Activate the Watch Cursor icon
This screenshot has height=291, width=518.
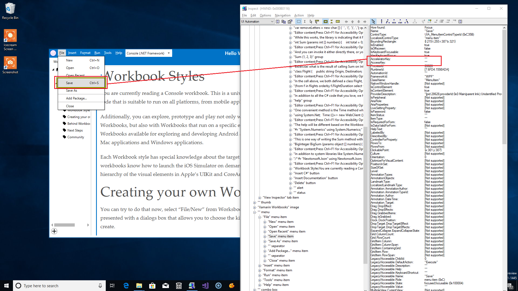pos(311,21)
